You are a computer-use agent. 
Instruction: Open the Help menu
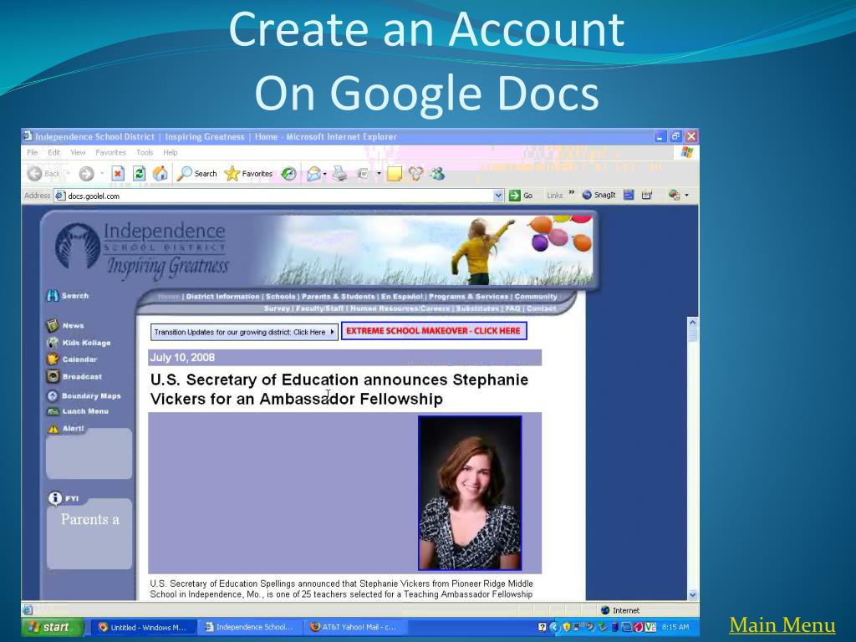coord(171,152)
